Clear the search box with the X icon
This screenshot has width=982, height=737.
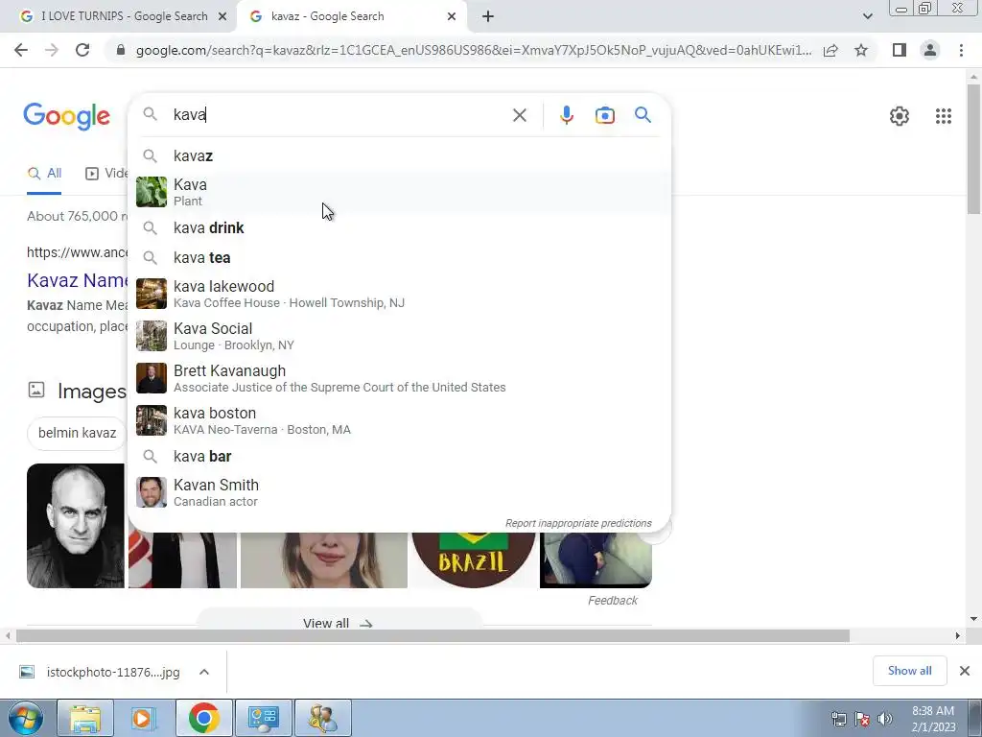pyautogui.click(x=519, y=115)
